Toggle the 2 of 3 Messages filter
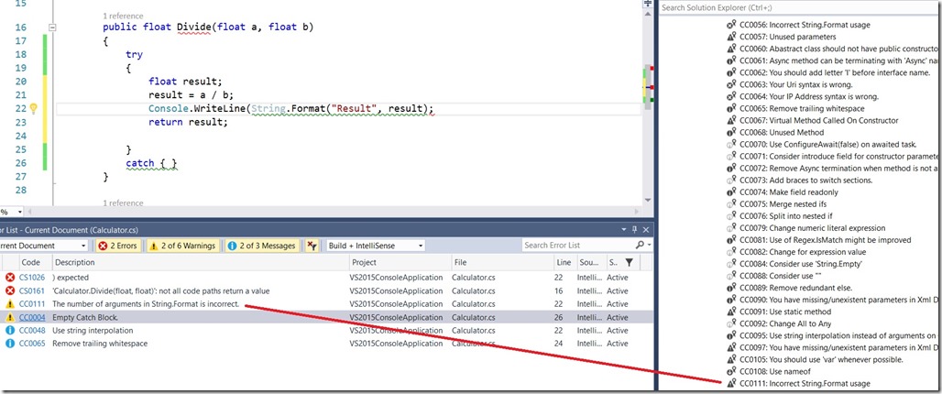 click(x=261, y=246)
